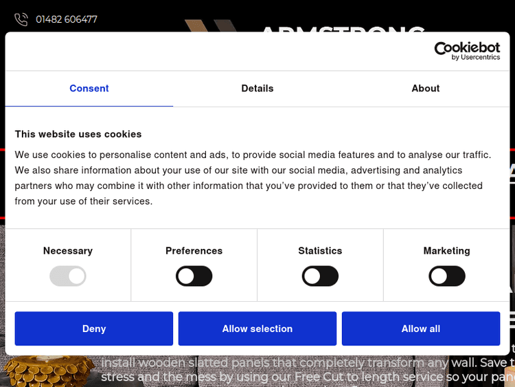Open the Details tab
The height and width of the screenshot is (387, 515).
(257, 89)
